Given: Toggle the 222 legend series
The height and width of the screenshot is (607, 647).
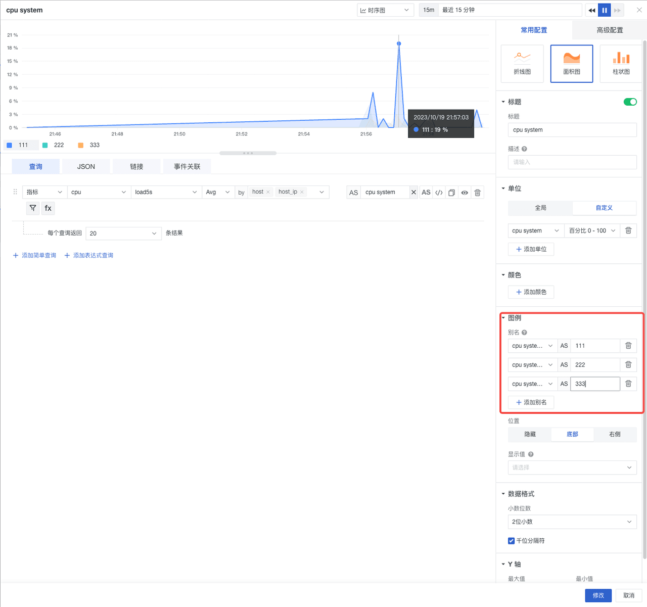Looking at the screenshot, I should point(54,145).
